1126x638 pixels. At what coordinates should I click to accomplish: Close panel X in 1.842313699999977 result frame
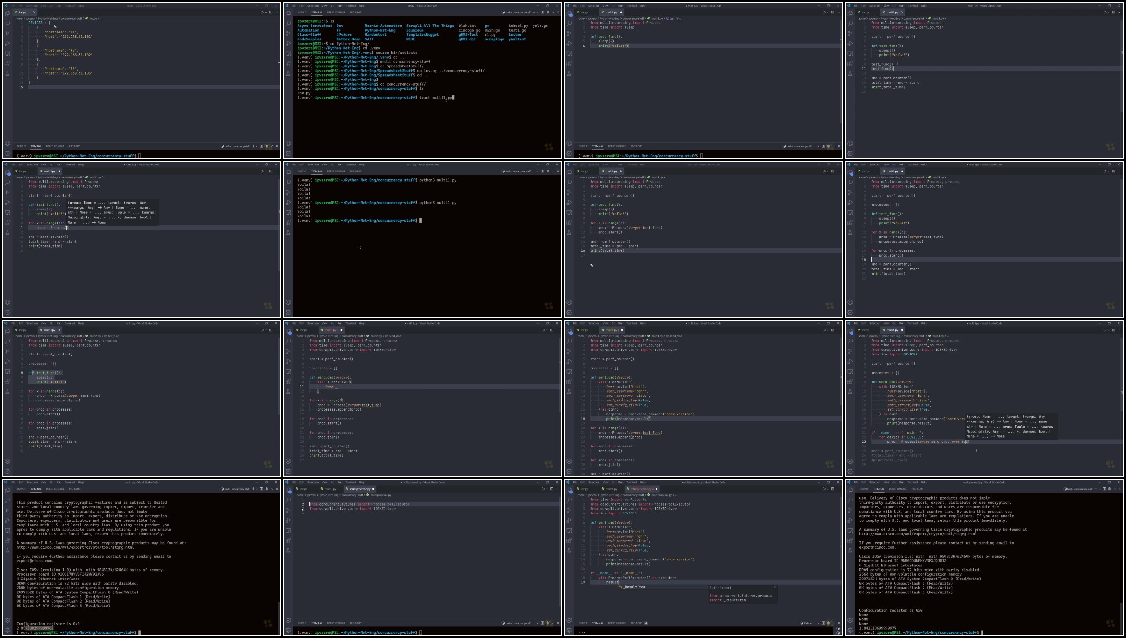point(1119,489)
